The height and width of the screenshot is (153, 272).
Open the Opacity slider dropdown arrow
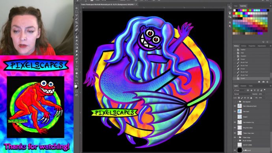click(x=264, y=94)
